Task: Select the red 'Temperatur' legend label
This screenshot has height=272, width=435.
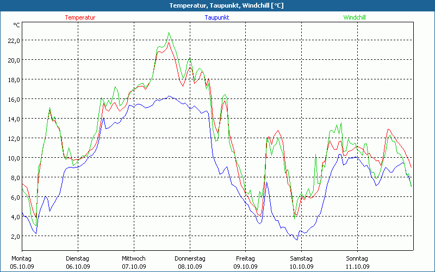Action: click(x=80, y=17)
